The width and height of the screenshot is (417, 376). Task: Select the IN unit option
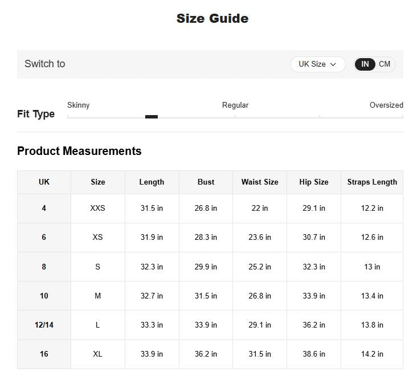pos(365,64)
